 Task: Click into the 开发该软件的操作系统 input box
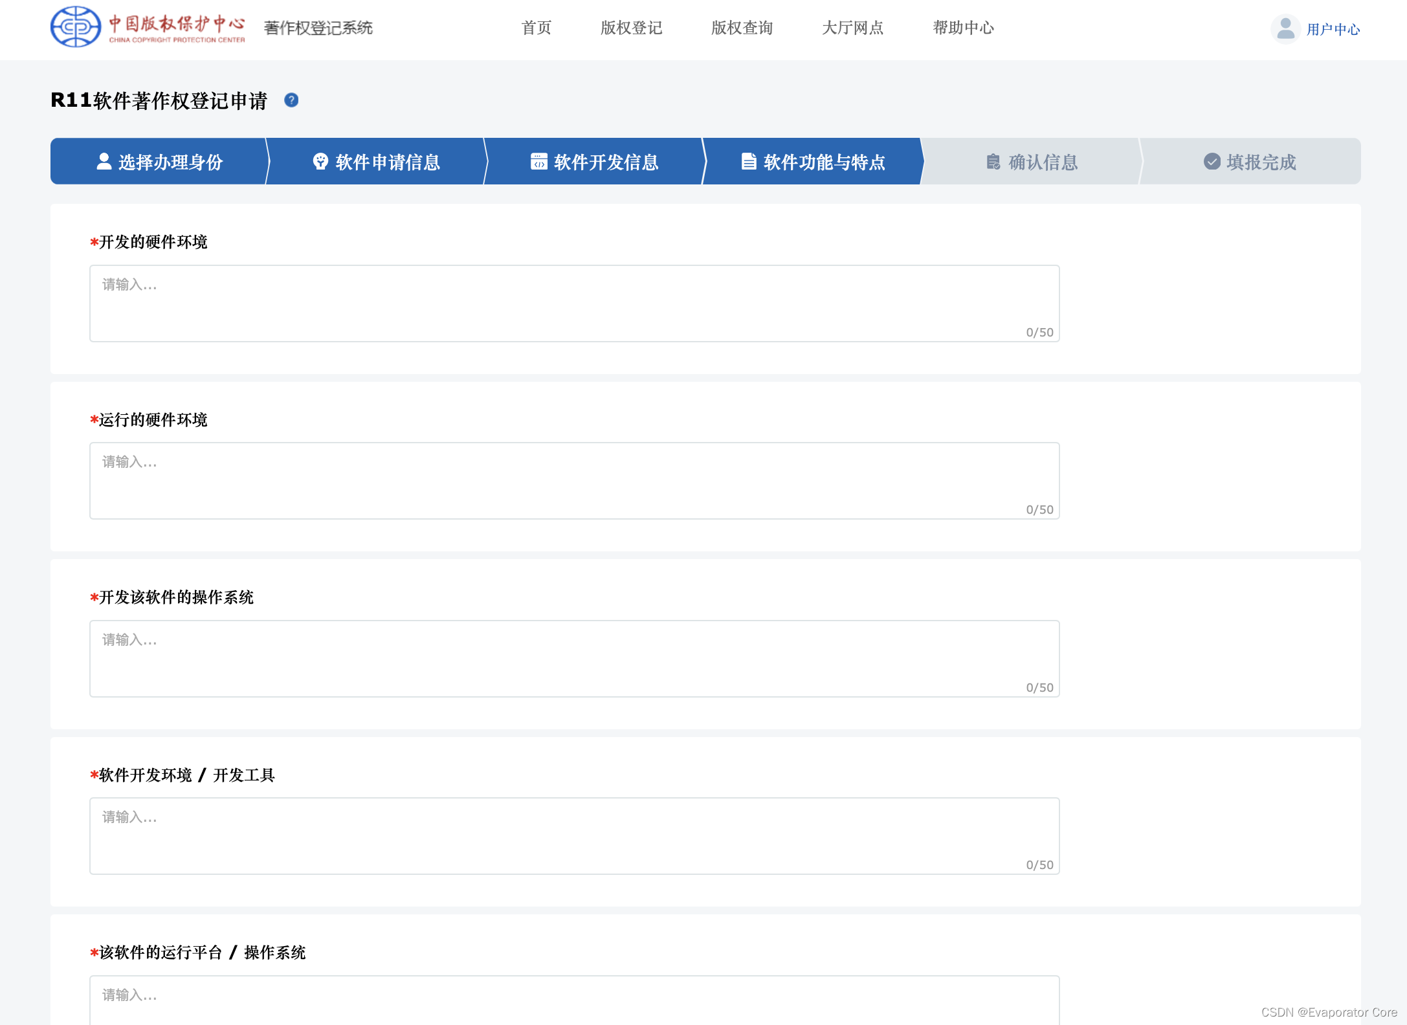573,658
